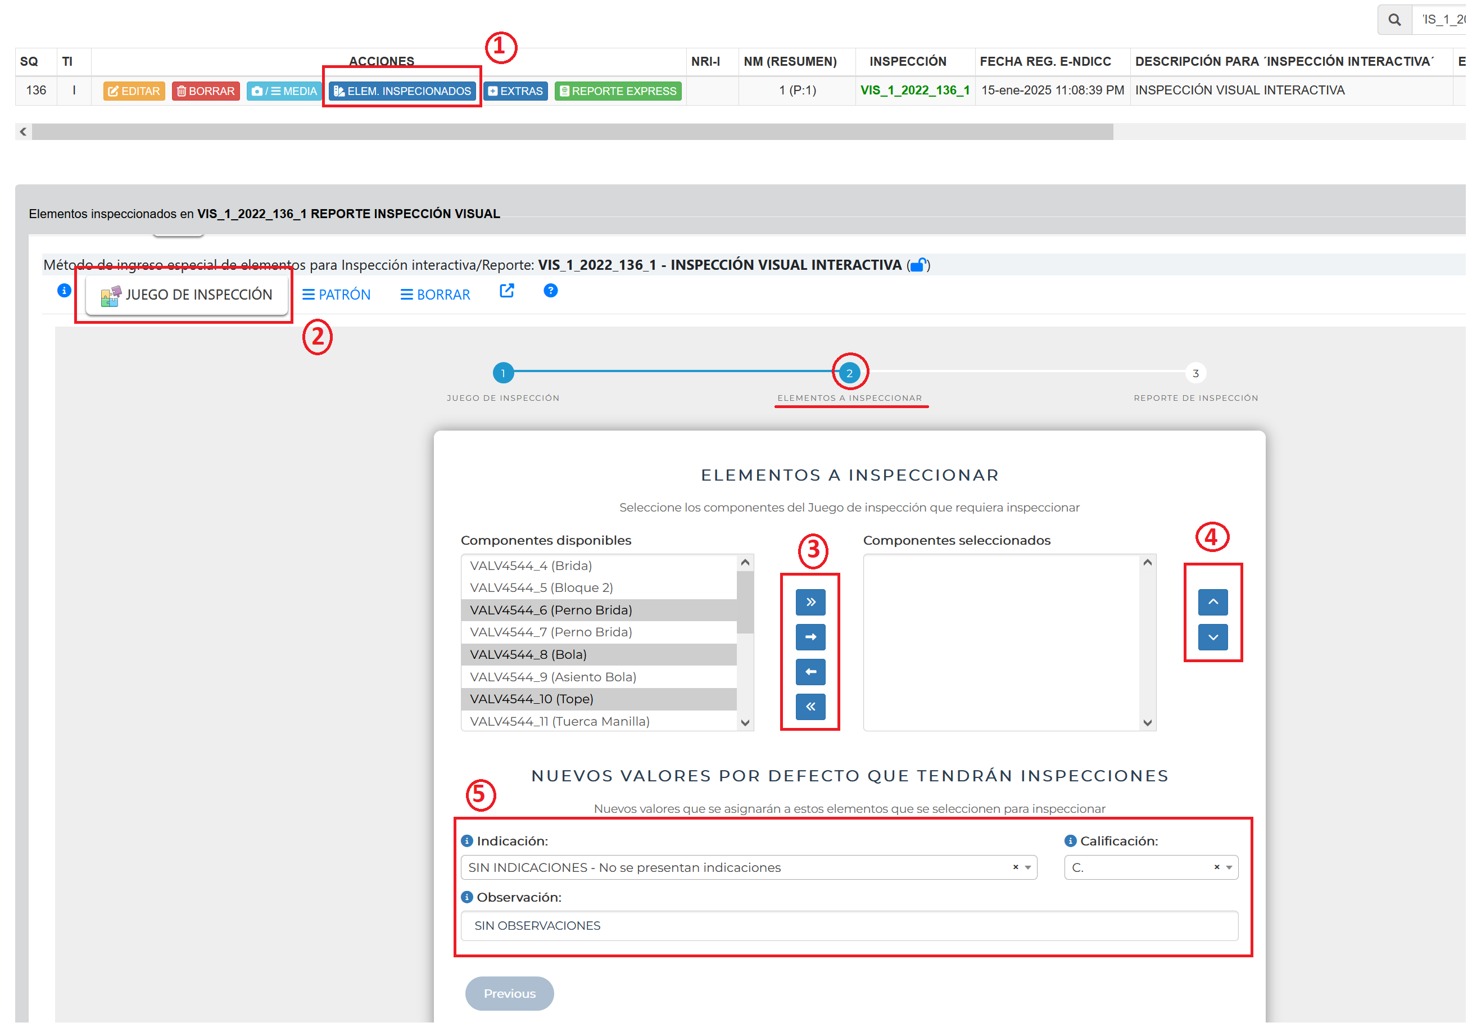This screenshot has width=1472, height=1027.
Task: Click the move all left double-arrow button
Action: pos(810,707)
